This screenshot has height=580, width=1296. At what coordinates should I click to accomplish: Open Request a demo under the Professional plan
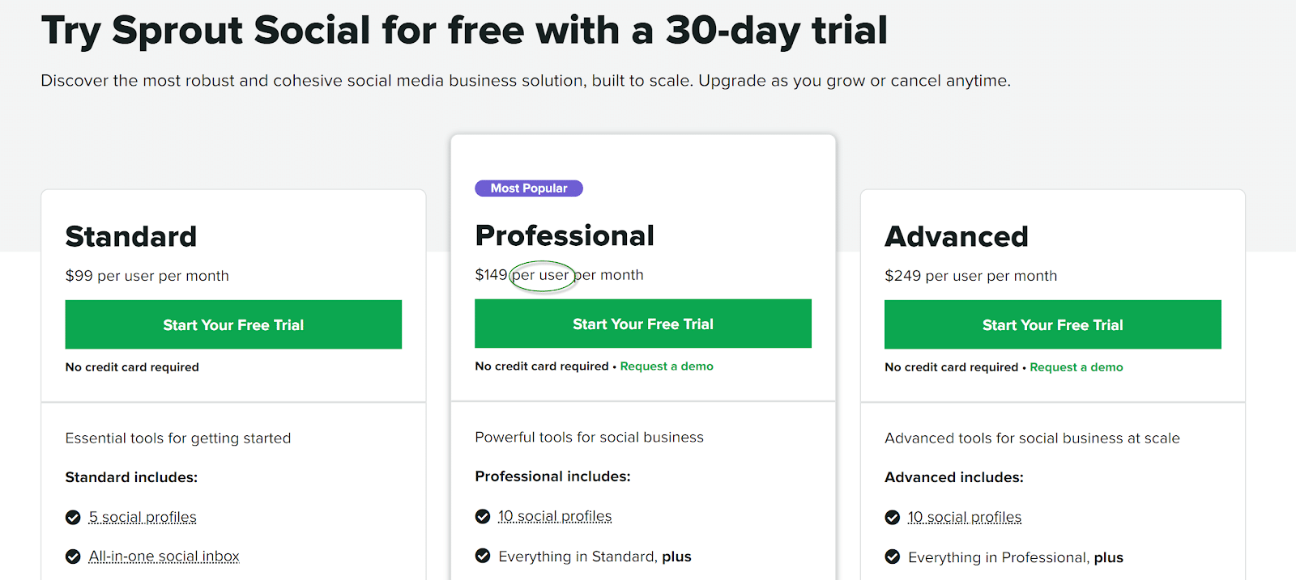coord(666,366)
